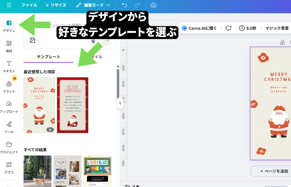
Task: Open the ツール drawing panel
Action: point(9,127)
